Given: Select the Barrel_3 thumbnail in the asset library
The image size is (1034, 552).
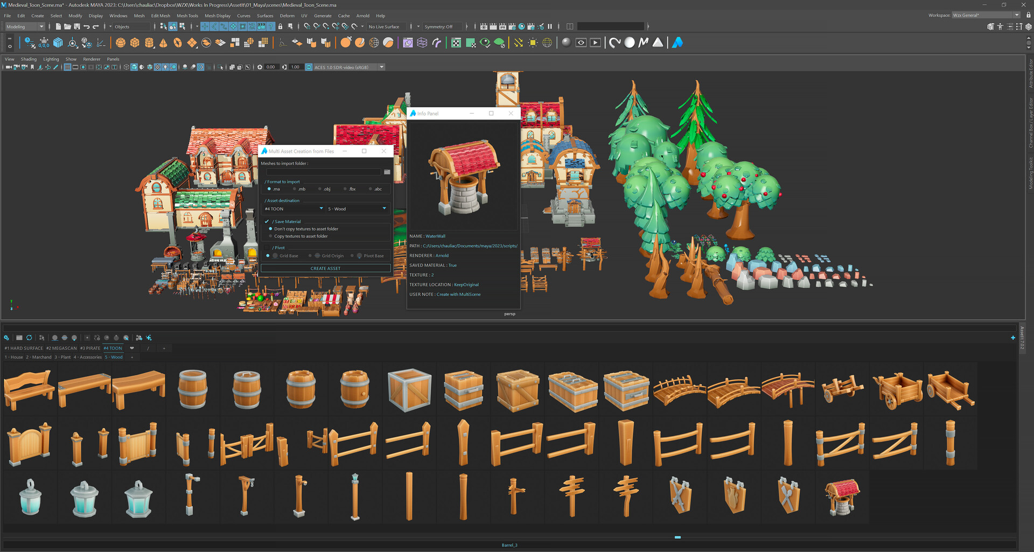Looking at the screenshot, I should (x=301, y=389).
